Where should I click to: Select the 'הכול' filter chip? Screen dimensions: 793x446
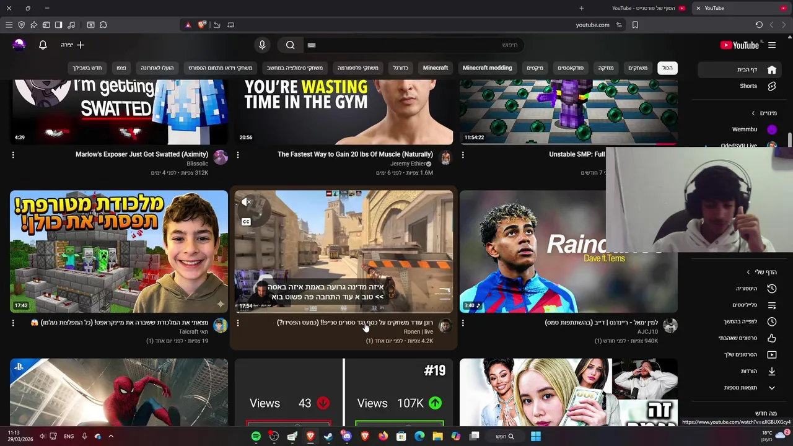[x=667, y=68]
